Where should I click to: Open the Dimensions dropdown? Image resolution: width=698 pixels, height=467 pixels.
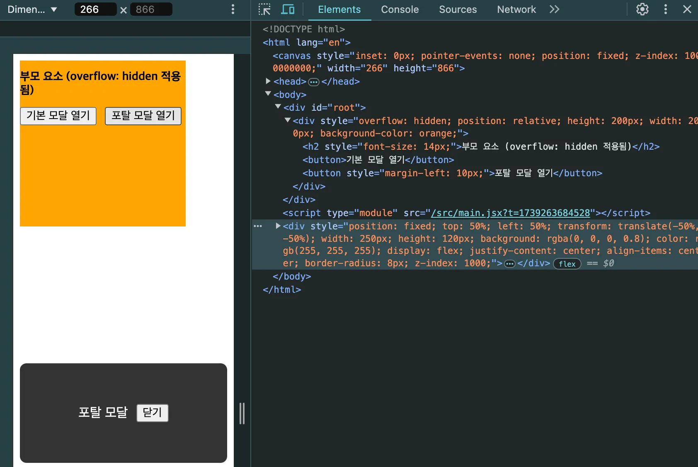32,9
